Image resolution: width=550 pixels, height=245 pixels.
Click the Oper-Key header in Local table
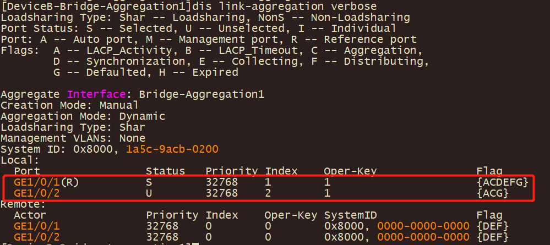click(350, 171)
